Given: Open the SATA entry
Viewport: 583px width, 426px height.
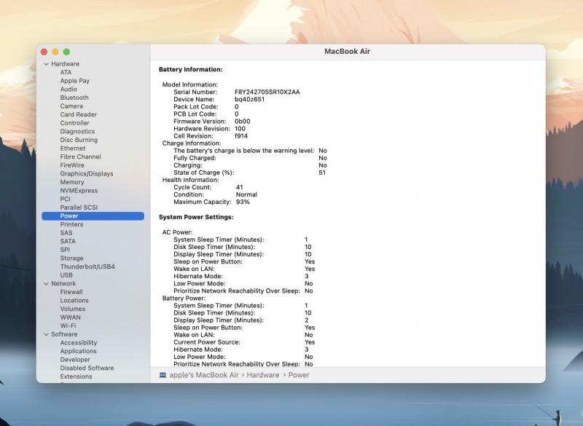Looking at the screenshot, I should [x=68, y=242].
